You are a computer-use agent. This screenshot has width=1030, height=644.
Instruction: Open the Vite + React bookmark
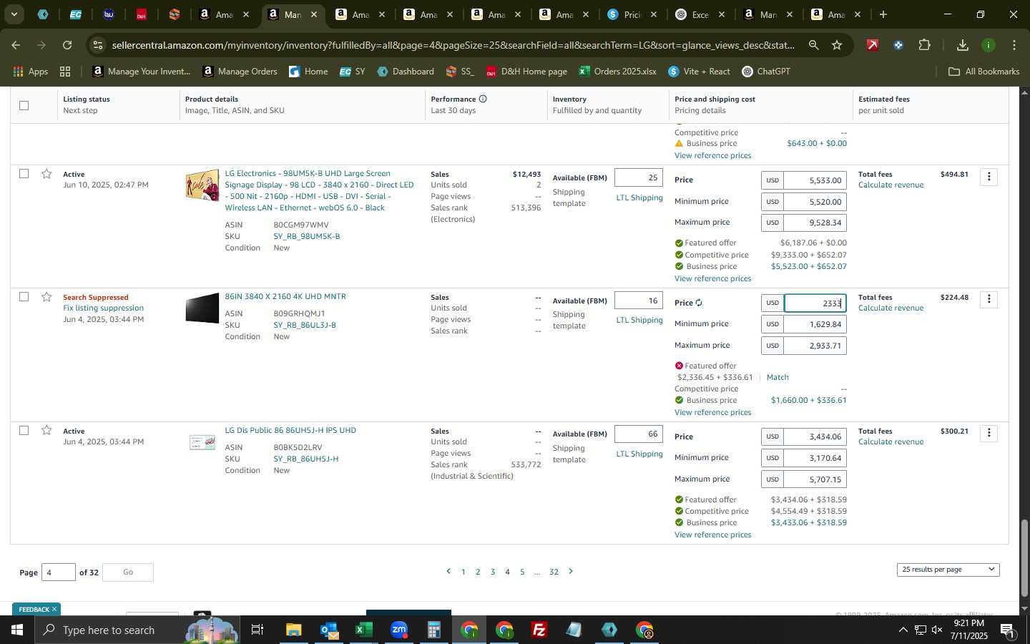699,72
